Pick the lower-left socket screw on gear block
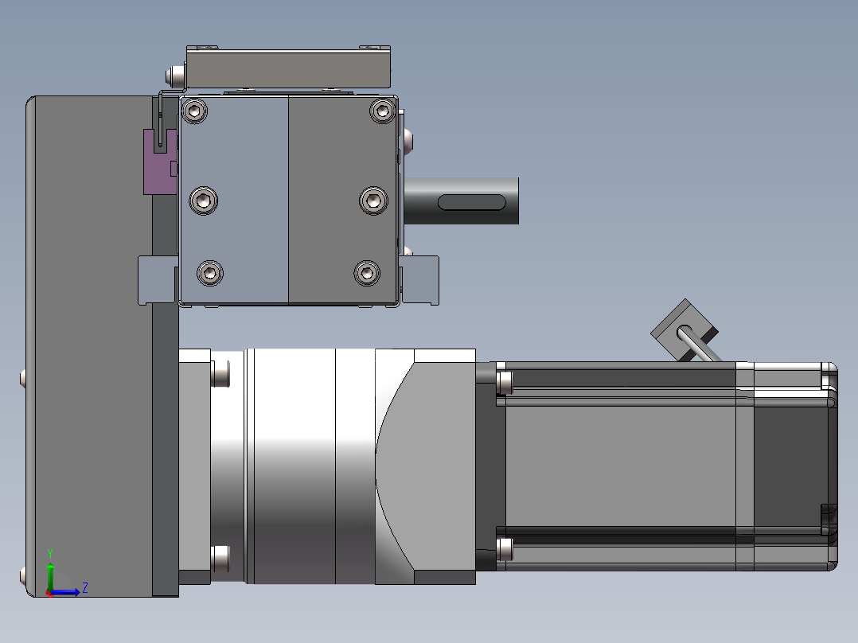The image size is (858, 643). 210,273
